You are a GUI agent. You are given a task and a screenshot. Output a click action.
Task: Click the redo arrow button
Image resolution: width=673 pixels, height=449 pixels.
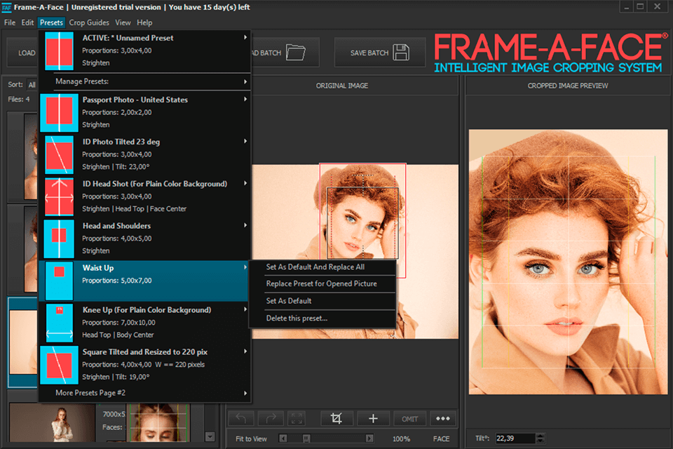(271, 418)
